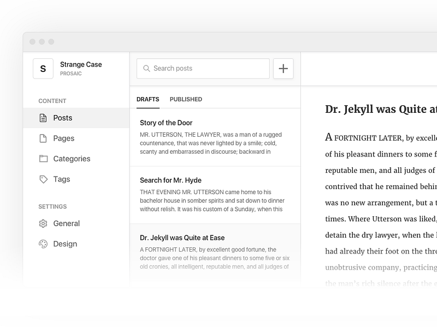Screen dimensions: 437x327
Task: Open the Categories section
Action: click(72, 159)
